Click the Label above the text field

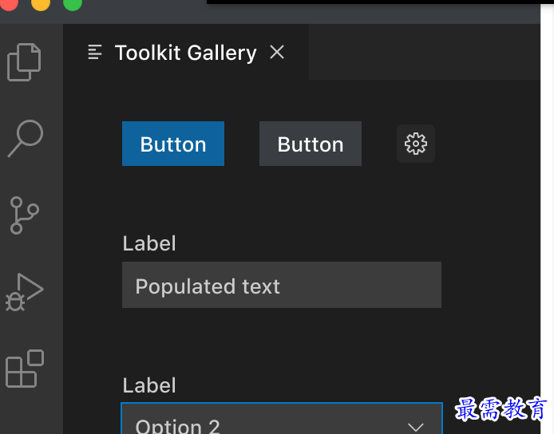click(149, 243)
